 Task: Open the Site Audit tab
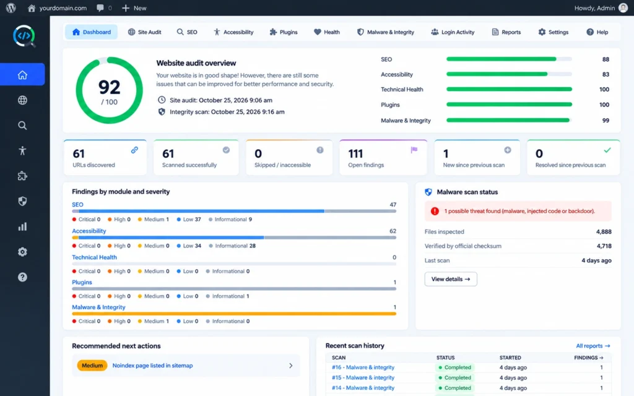pyautogui.click(x=144, y=32)
